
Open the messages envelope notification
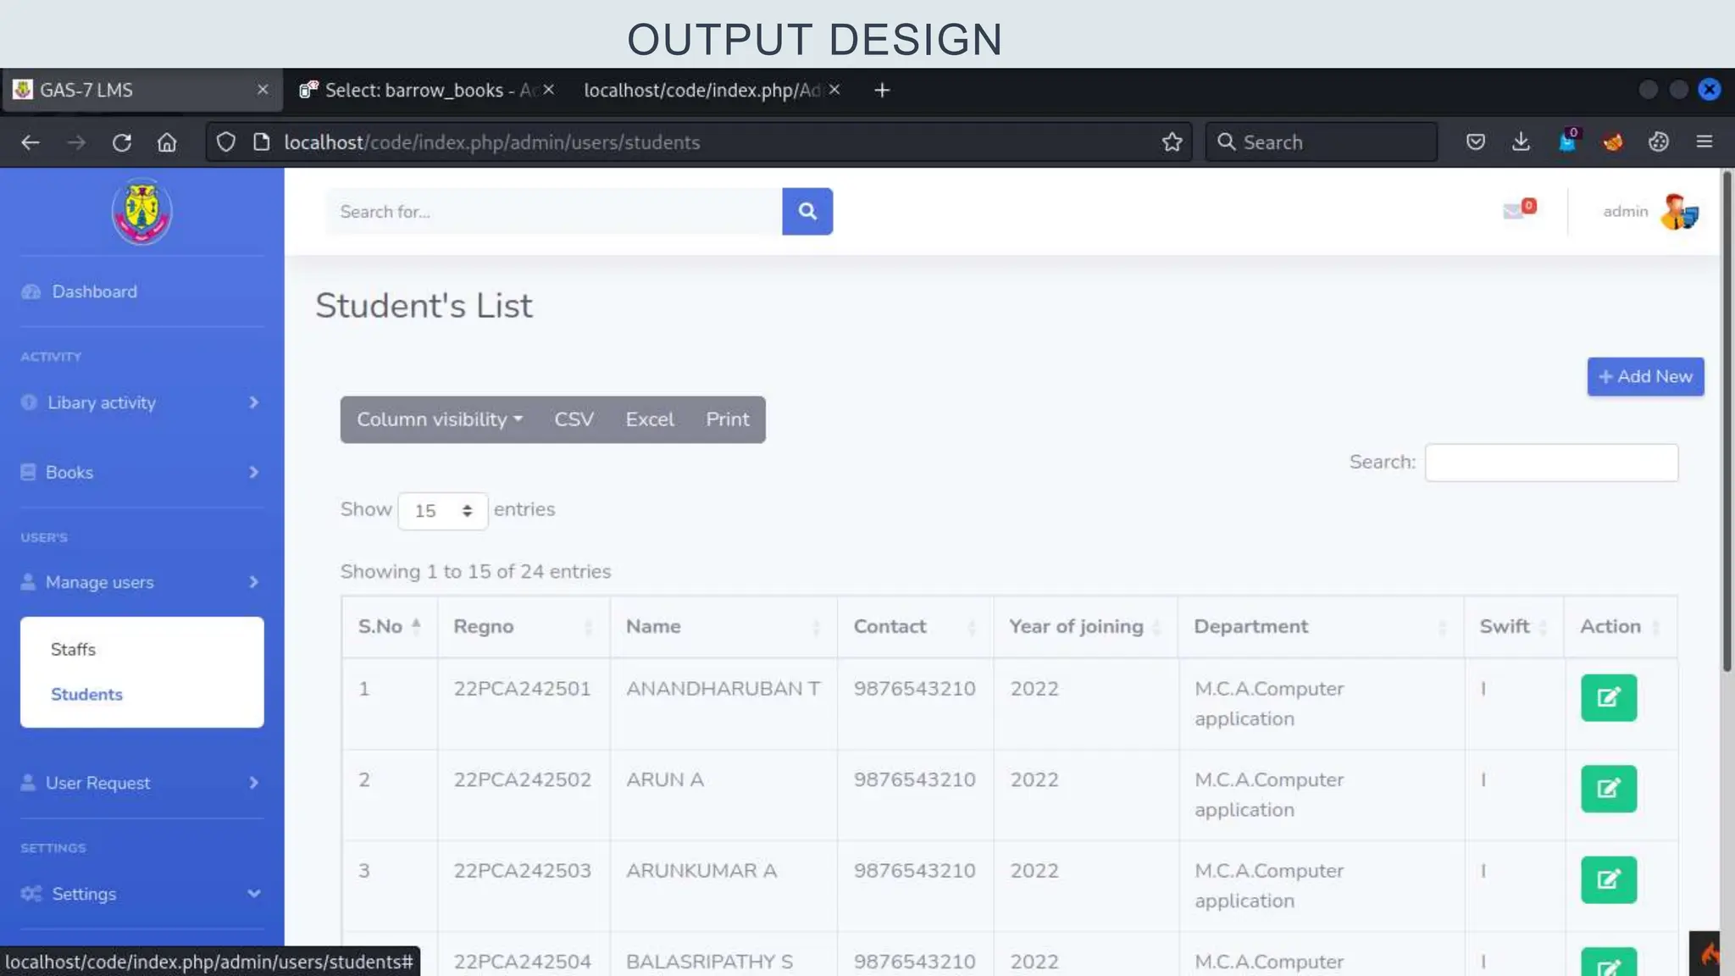coord(1519,208)
